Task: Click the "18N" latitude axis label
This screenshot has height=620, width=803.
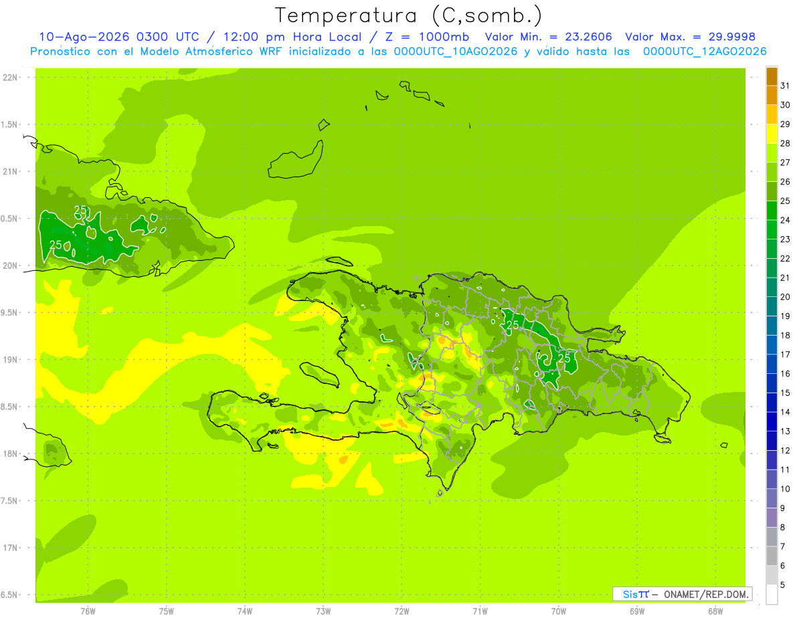Action: click(10, 453)
